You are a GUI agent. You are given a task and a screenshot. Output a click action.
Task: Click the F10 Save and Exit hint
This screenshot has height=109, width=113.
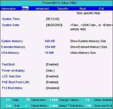pos(99,106)
